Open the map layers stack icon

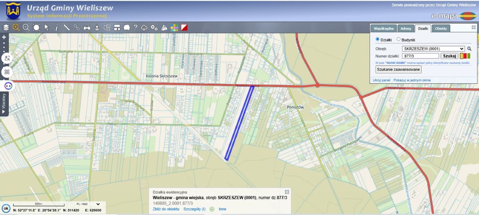[x=6, y=28]
